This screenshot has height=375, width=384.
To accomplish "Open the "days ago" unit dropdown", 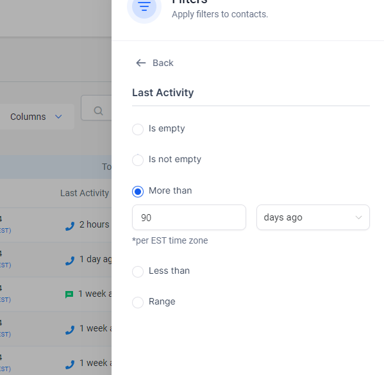I will click(x=313, y=217).
